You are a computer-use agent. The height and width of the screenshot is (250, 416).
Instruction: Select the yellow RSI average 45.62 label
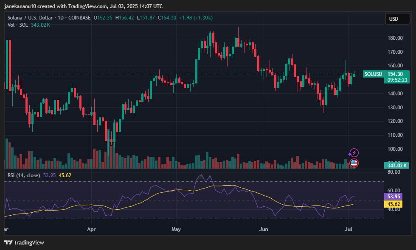point(394,204)
